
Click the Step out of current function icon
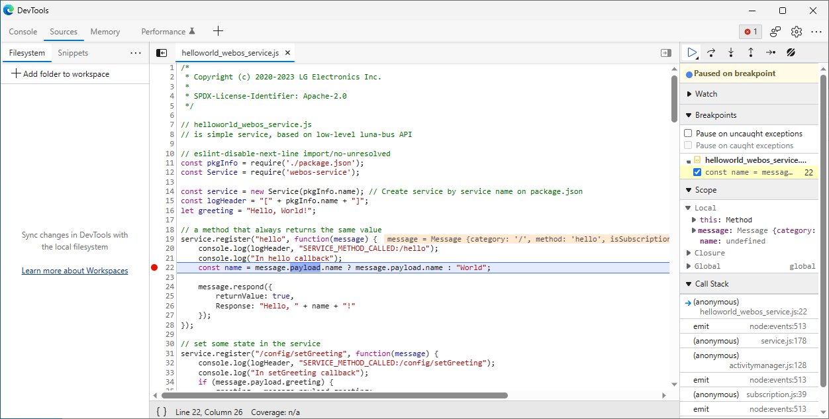(x=751, y=52)
